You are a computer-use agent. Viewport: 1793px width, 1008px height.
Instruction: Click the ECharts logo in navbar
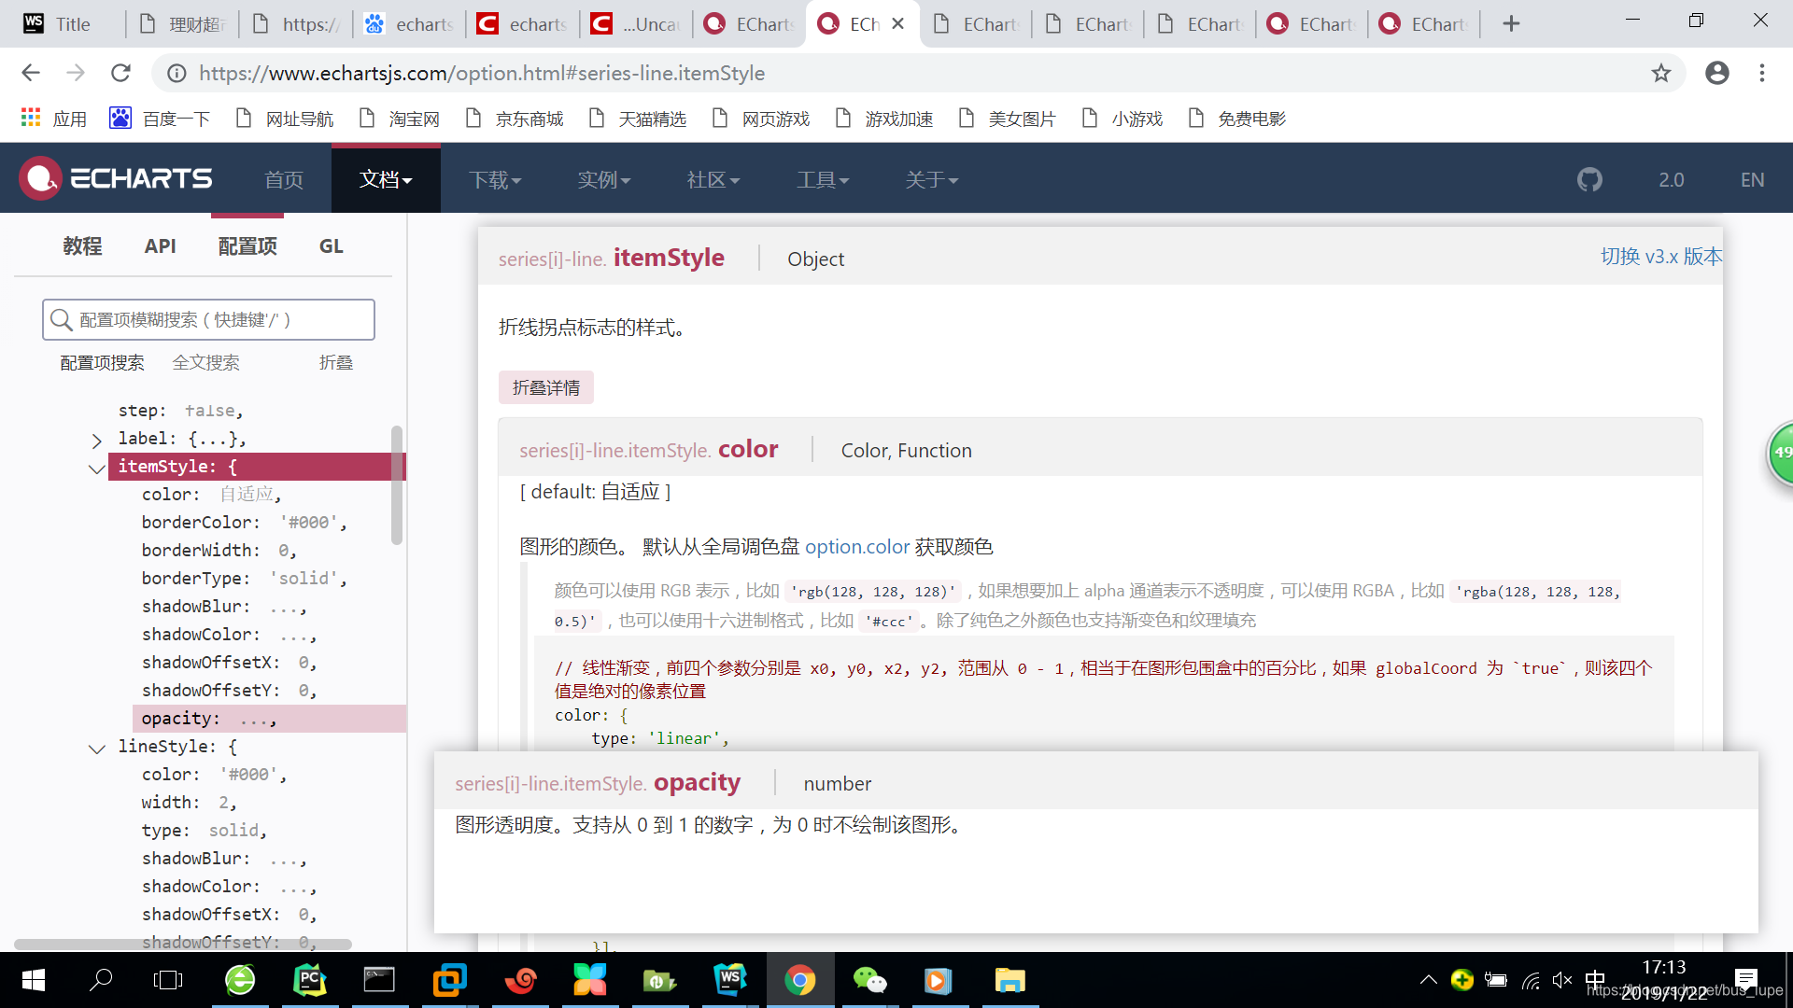pyautogui.click(x=117, y=178)
